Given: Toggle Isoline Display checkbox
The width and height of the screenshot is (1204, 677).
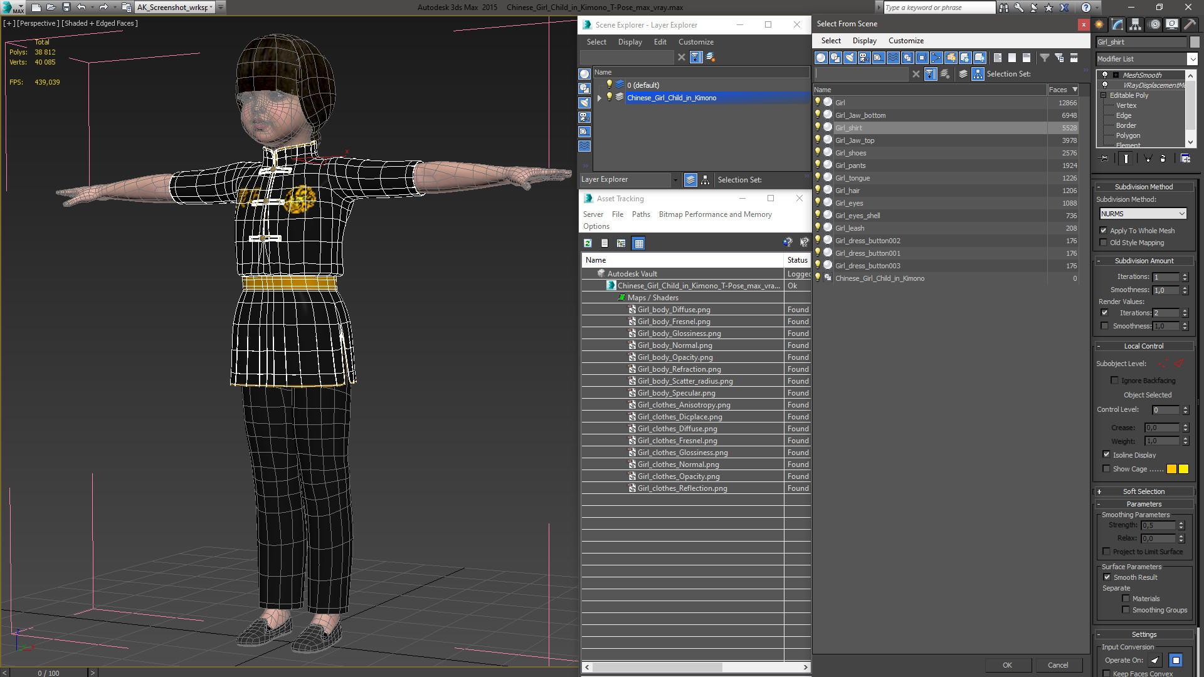Looking at the screenshot, I should [1107, 455].
